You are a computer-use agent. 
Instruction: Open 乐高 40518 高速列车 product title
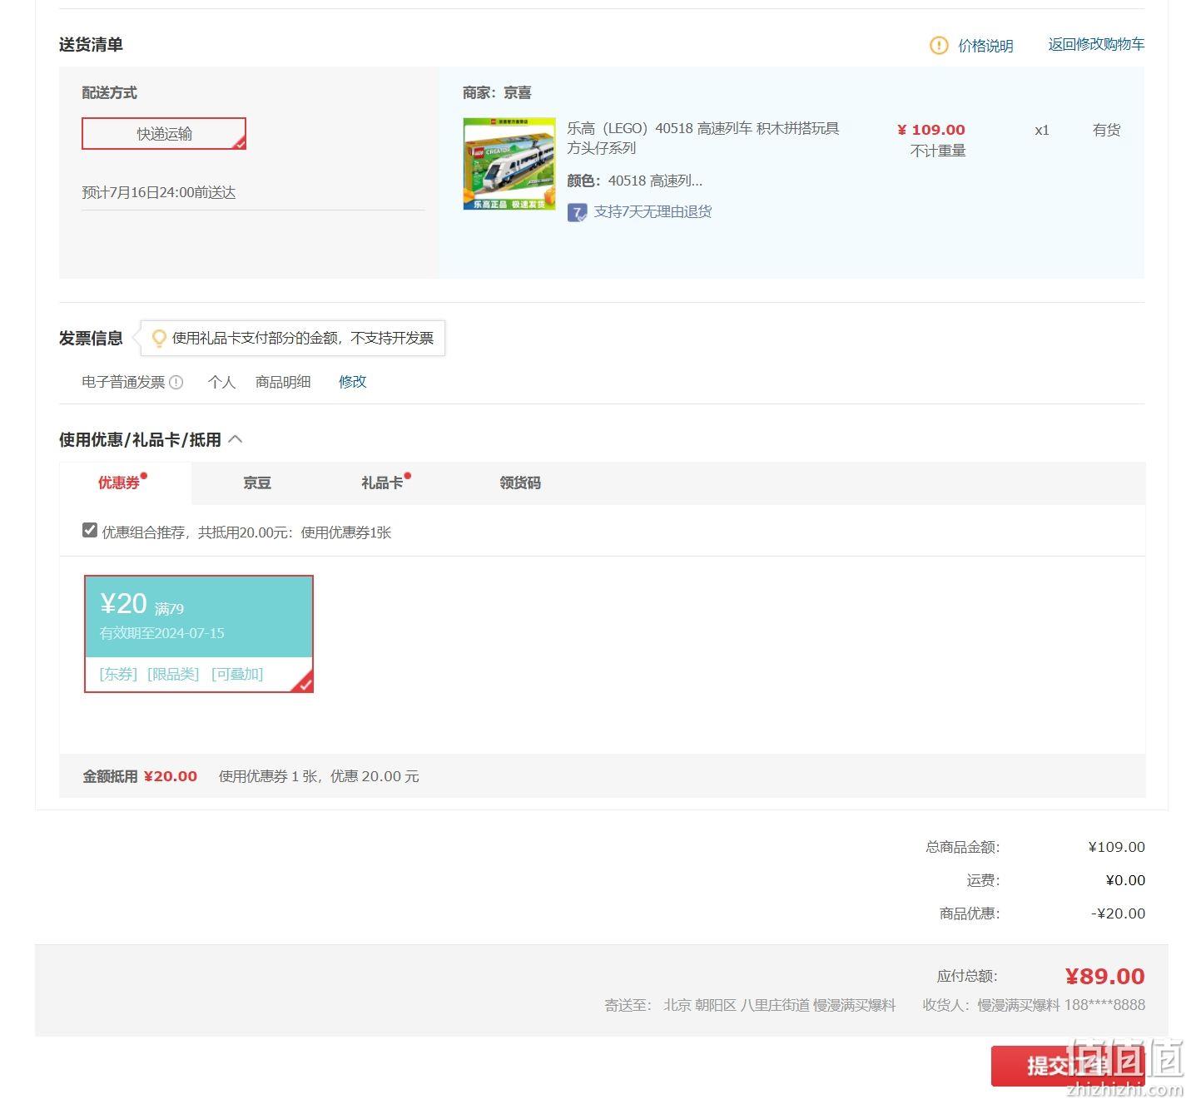(703, 138)
